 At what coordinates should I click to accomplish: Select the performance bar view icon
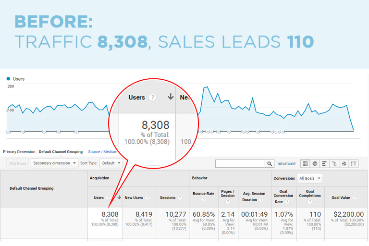pyautogui.click(x=324, y=163)
